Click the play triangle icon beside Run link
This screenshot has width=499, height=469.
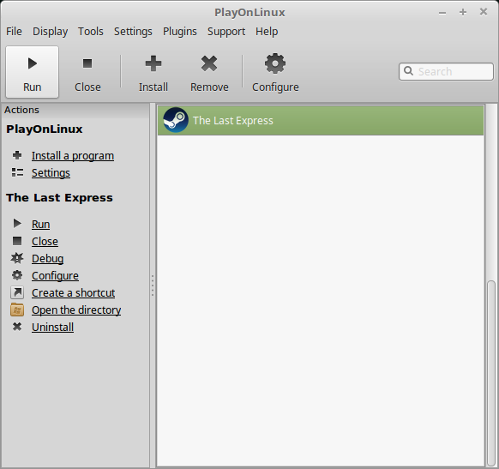click(17, 224)
